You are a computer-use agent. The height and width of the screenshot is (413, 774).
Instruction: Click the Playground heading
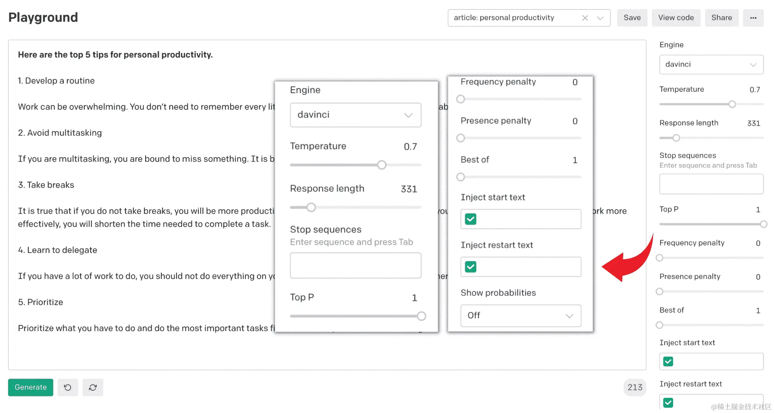pyautogui.click(x=43, y=17)
